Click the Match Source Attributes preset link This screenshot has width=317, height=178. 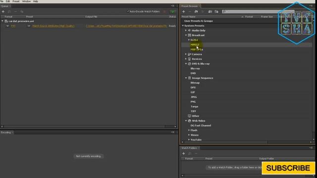click(x=53, y=26)
